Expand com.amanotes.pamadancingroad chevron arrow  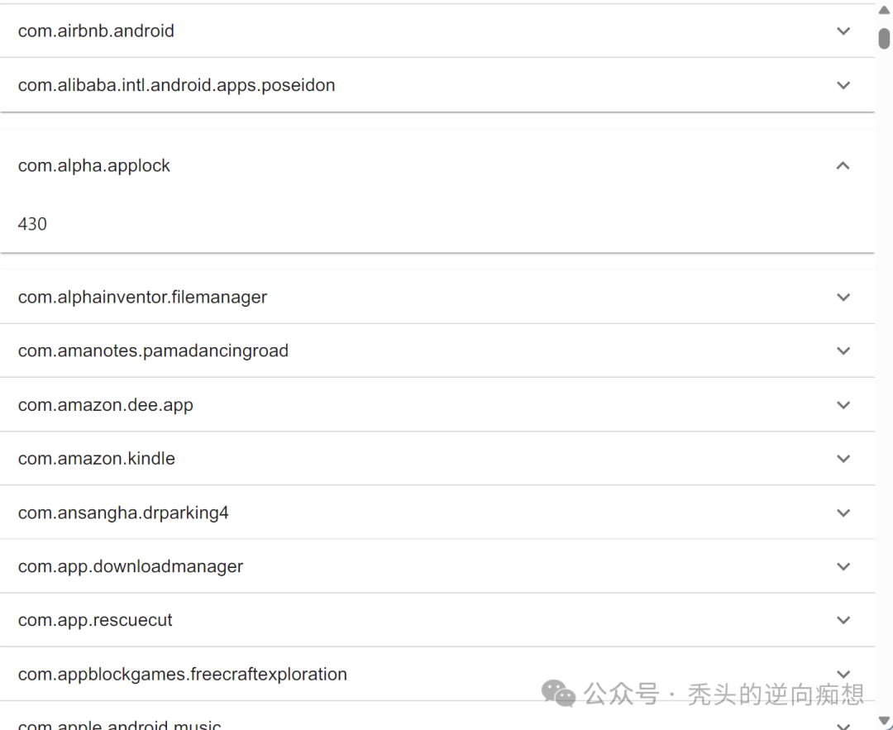point(843,351)
